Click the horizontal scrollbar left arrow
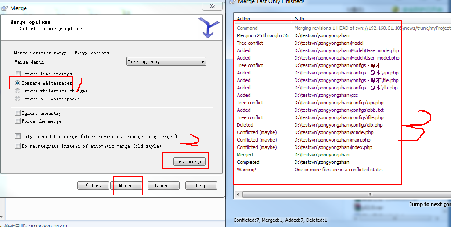Image resolution: width=451 pixels, height=227 pixels. point(238,194)
